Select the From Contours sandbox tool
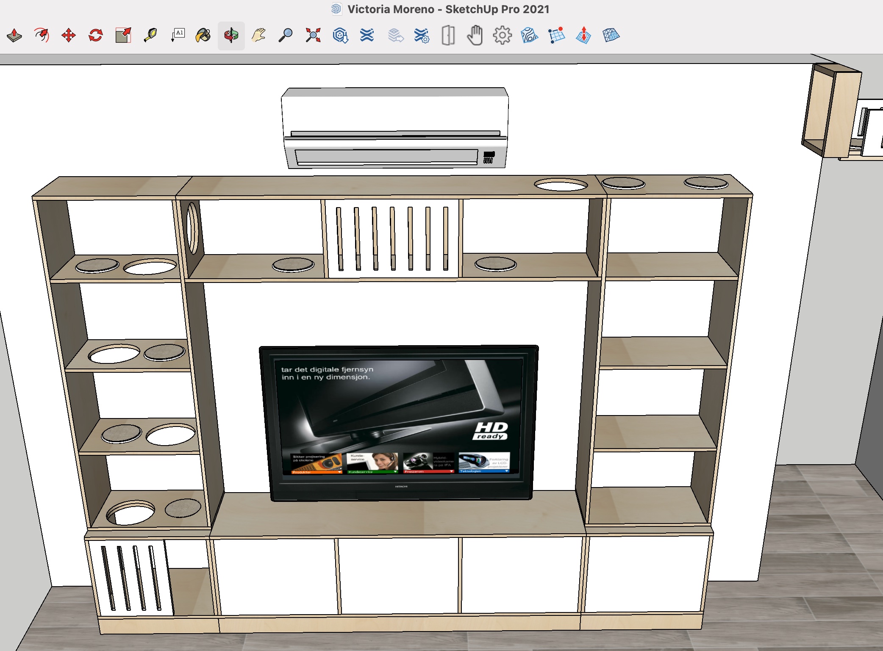The height and width of the screenshot is (651, 883). click(x=529, y=36)
